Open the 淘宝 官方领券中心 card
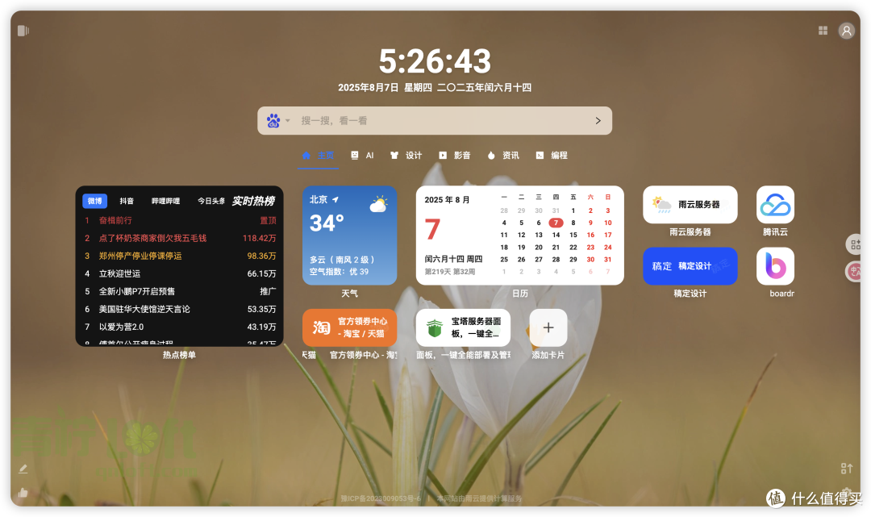The width and height of the screenshot is (871, 517). (x=349, y=327)
